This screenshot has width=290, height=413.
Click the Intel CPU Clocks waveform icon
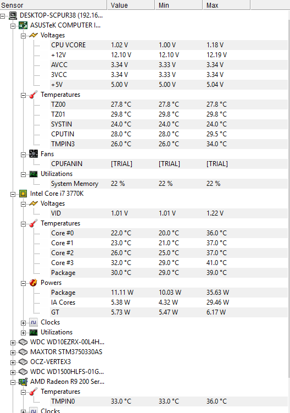point(34,322)
